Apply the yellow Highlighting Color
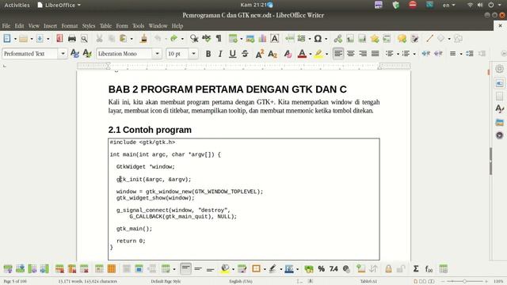Image resolution: width=507 pixels, height=285 pixels. coord(318,54)
